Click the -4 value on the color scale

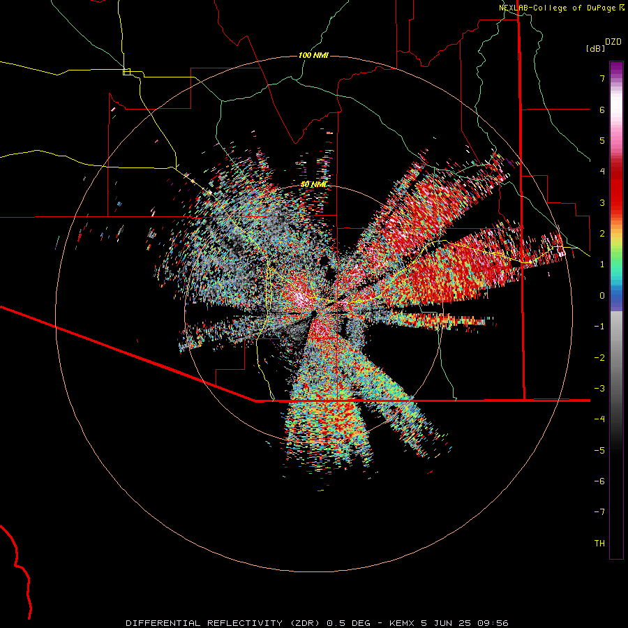(x=599, y=419)
